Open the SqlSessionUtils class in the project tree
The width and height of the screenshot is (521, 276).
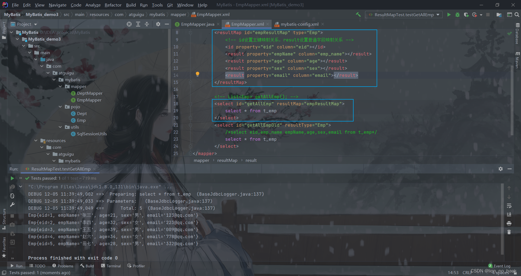pos(92,134)
